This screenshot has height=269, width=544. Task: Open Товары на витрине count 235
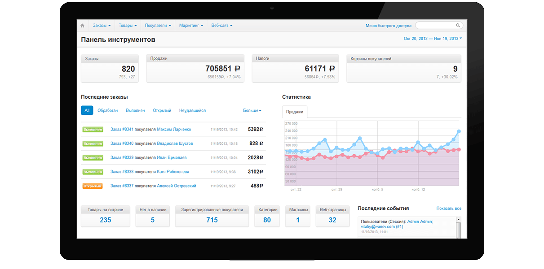[106, 220]
